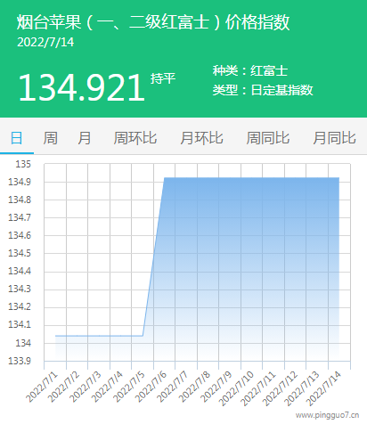This screenshot has width=367, height=424.
Task: Select the 日 daily tab
Action: coord(17,138)
